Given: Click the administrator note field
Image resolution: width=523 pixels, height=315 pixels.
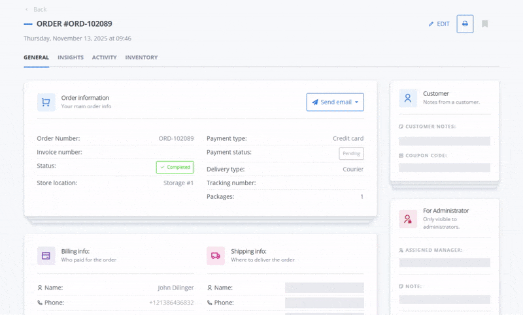Looking at the screenshot, I should (x=445, y=299).
